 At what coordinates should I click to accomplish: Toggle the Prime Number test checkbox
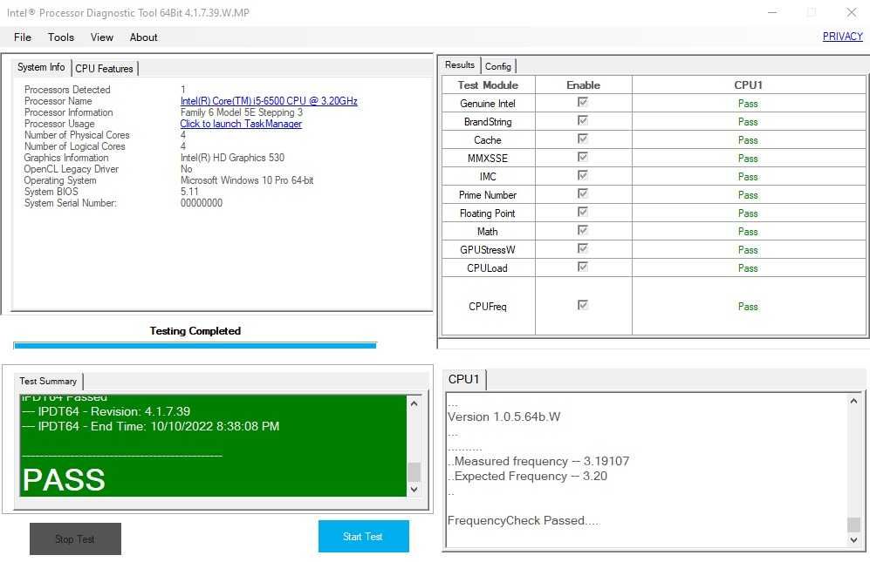583,193
